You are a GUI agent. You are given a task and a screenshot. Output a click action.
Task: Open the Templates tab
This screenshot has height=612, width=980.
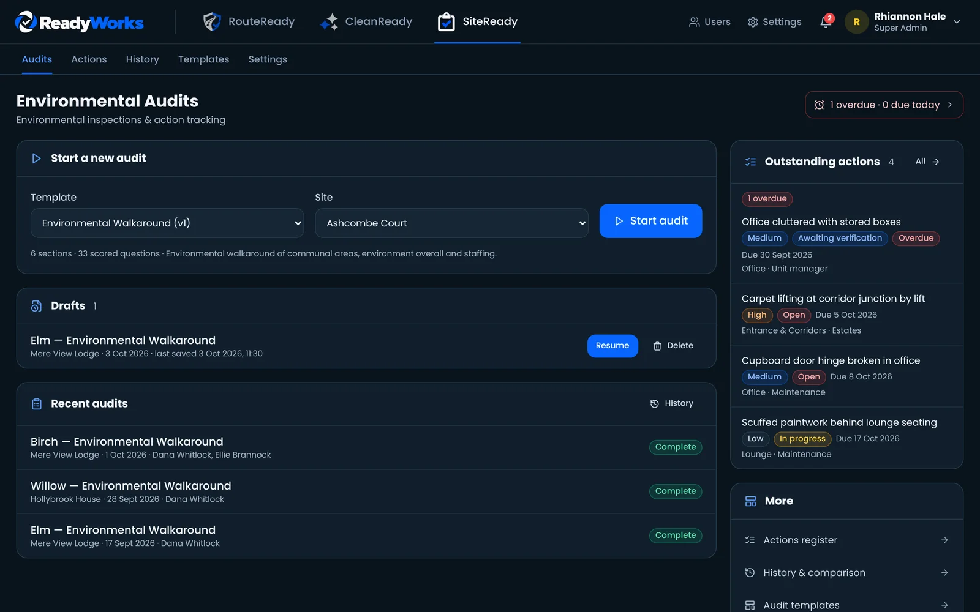(x=204, y=59)
